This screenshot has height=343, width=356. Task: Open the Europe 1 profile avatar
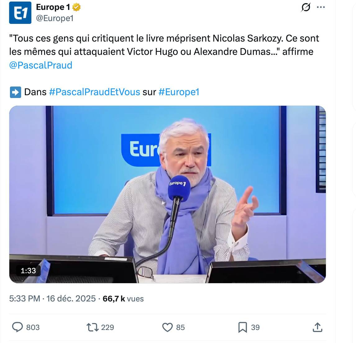point(20,13)
